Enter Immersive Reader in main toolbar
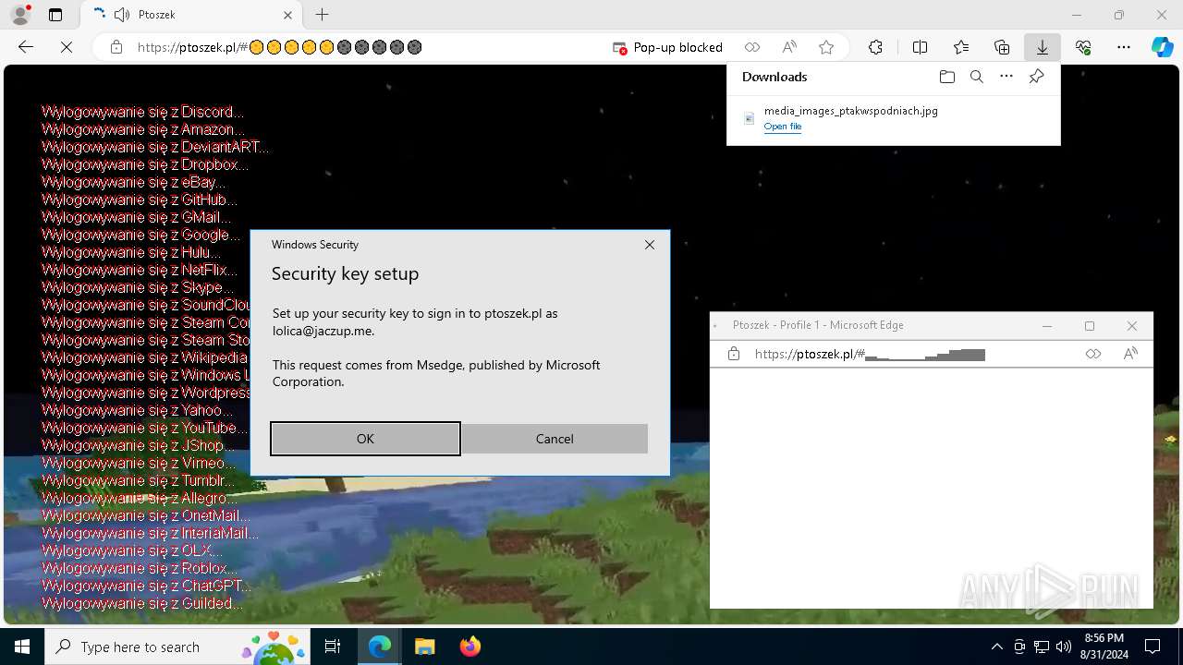 752,47
